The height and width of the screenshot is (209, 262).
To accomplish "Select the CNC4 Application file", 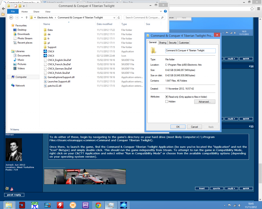I will 51,51.
